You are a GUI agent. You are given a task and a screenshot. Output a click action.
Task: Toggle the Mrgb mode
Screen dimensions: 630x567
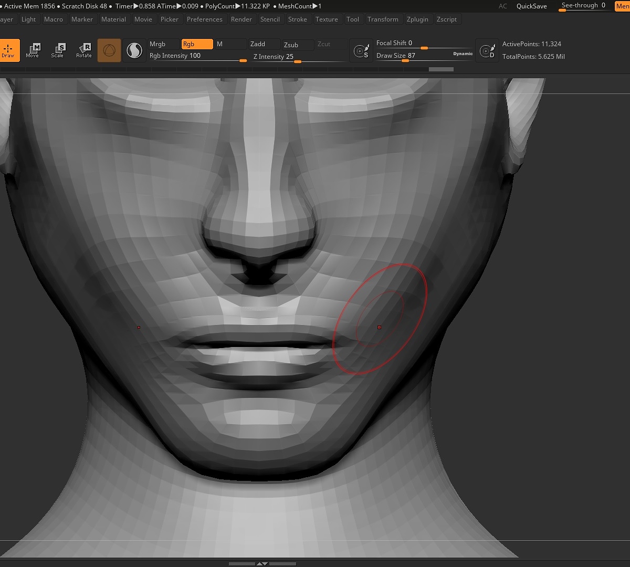point(163,44)
